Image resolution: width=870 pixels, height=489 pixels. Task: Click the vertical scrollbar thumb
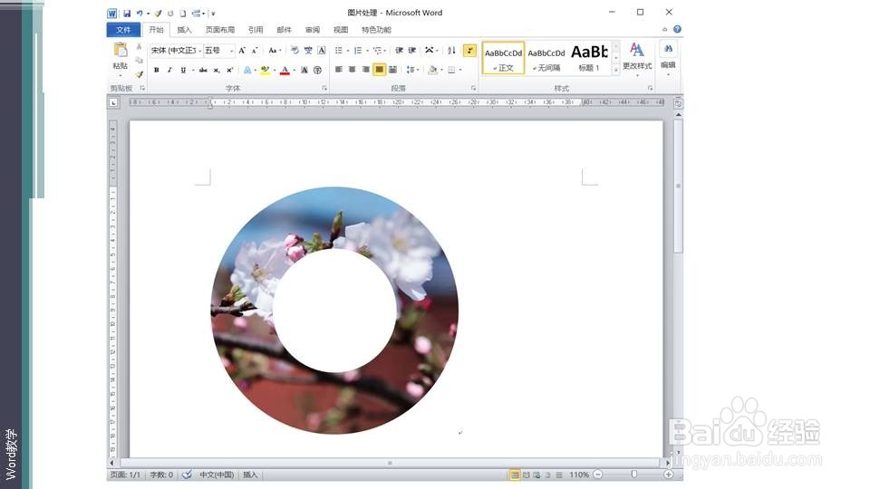(678, 186)
